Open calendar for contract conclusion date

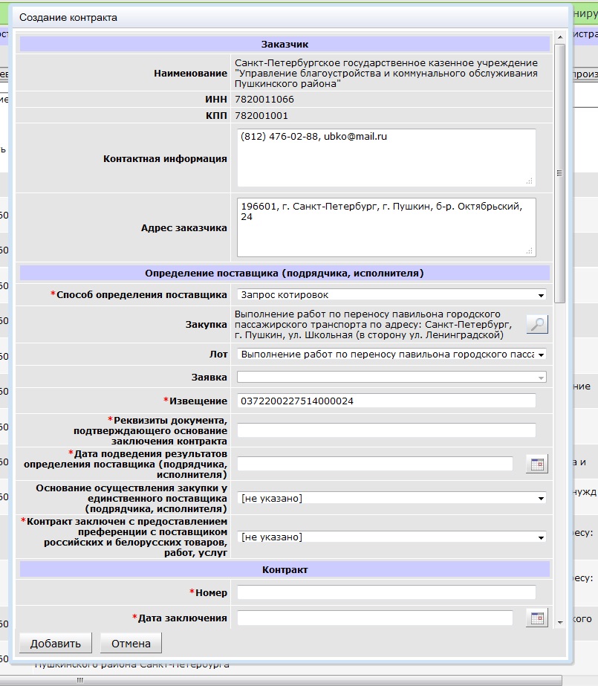pos(537,618)
